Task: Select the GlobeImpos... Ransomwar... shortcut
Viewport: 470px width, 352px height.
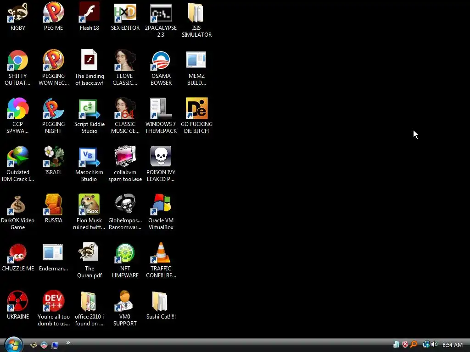Action: click(125, 204)
